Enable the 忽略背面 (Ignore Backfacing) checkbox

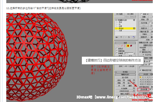(x=117, y=51)
